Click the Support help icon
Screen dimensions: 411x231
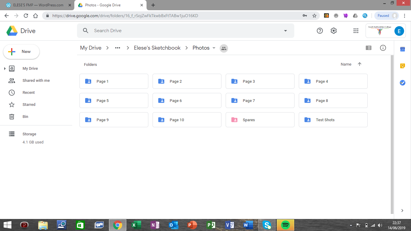point(320,31)
